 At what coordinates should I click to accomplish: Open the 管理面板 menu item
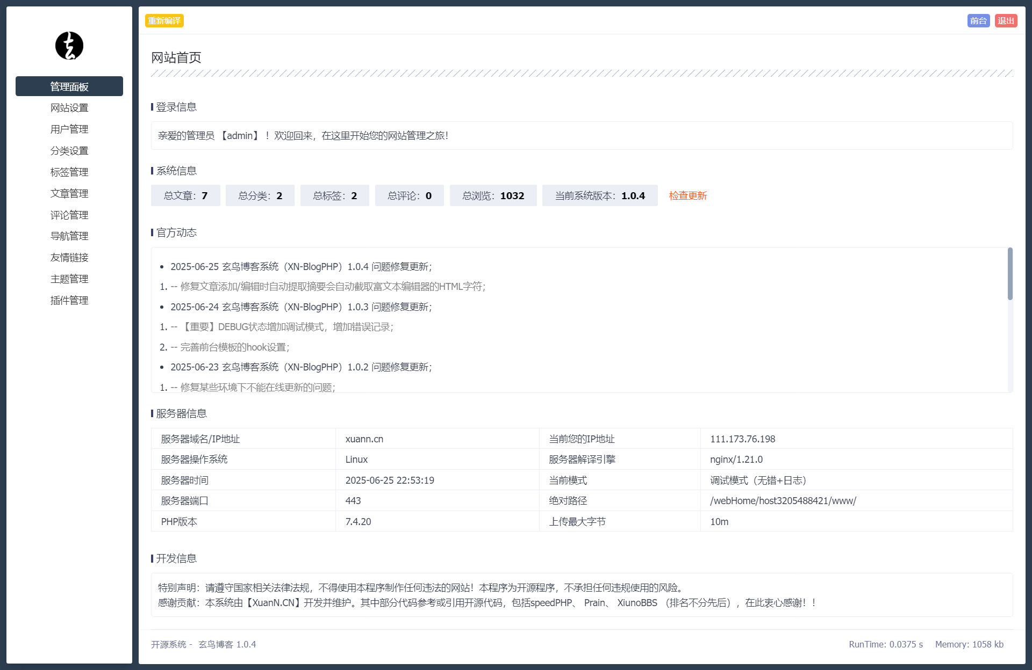(69, 86)
